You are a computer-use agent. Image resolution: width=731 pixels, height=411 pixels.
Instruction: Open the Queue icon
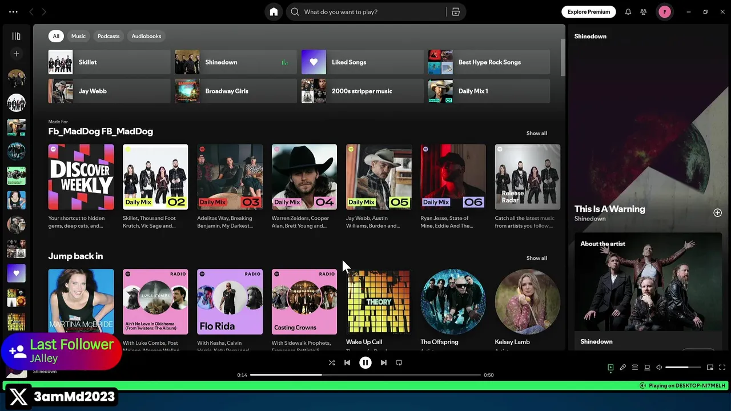pos(635,368)
